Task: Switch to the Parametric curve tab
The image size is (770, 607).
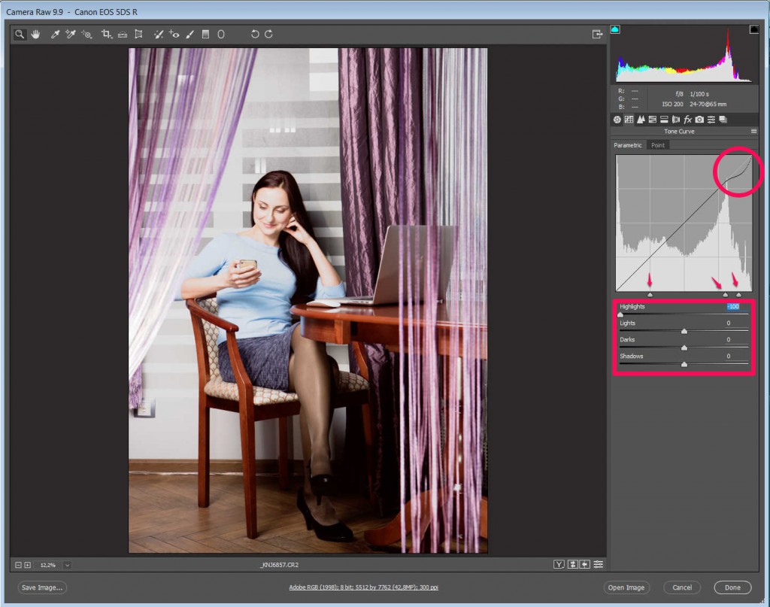Action: [x=628, y=145]
